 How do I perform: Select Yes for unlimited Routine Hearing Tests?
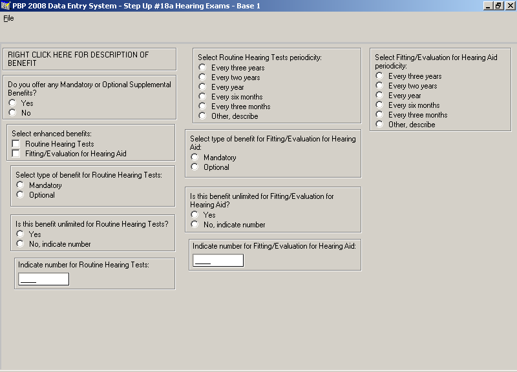[20, 234]
